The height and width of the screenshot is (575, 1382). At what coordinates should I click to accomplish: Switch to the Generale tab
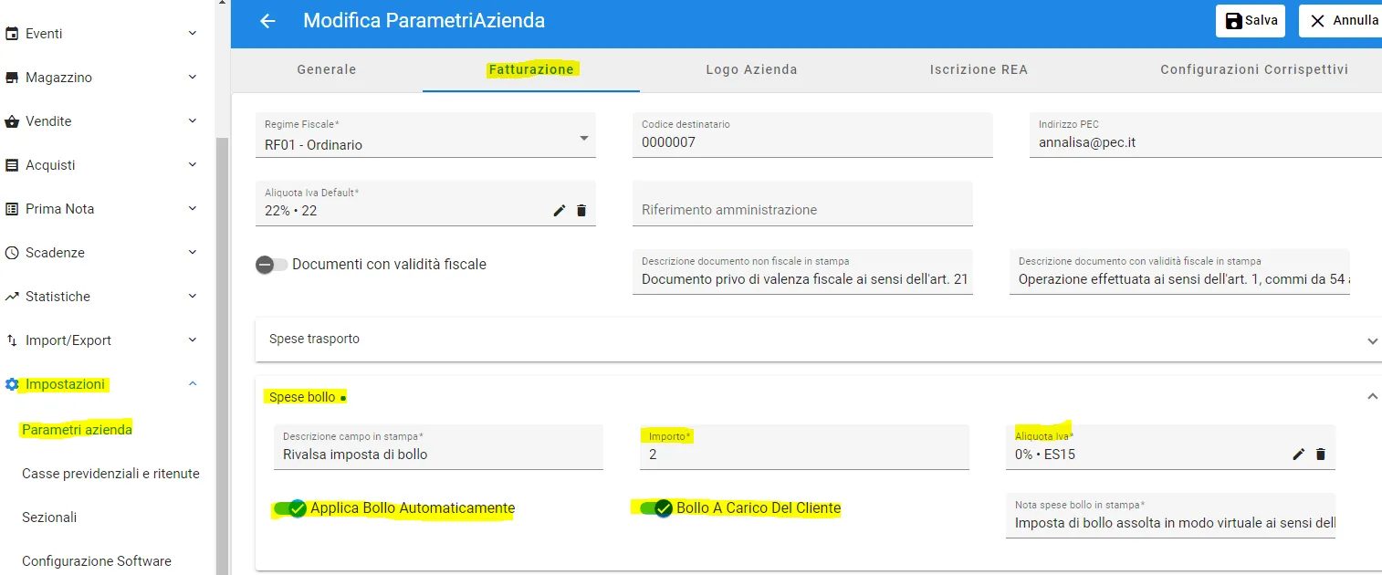[x=327, y=69]
